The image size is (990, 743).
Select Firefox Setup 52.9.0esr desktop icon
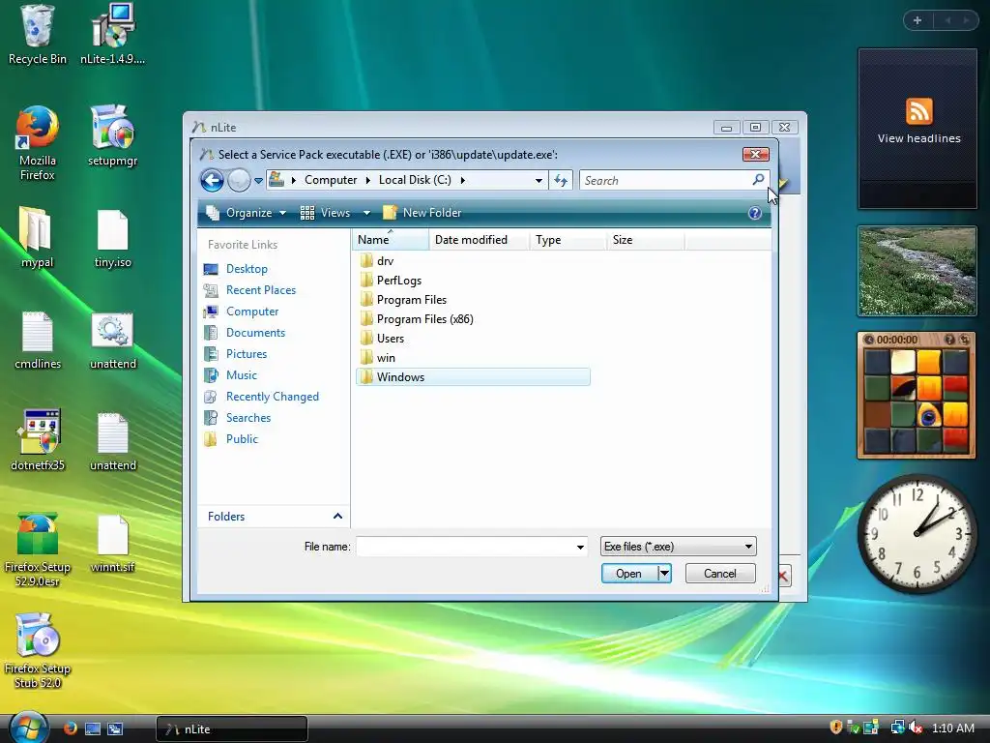coord(38,550)
